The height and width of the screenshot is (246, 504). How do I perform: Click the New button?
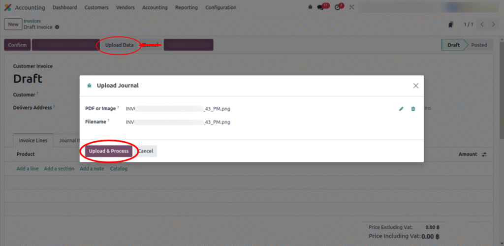(x=13, y=25)
